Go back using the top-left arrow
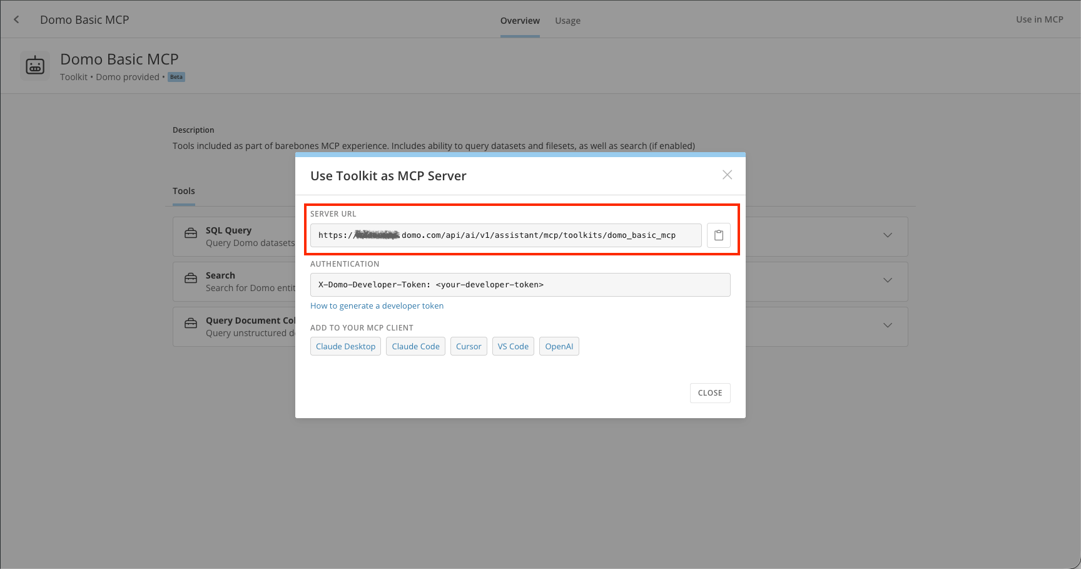Viewport: 1081px width, 569px height. click(16, 19)
